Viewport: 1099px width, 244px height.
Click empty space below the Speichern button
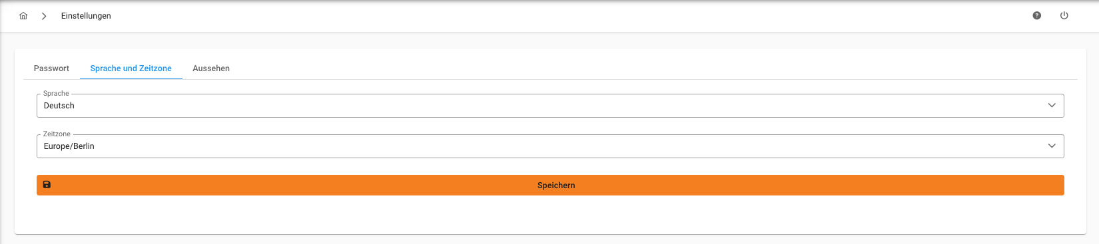(550, 215)
